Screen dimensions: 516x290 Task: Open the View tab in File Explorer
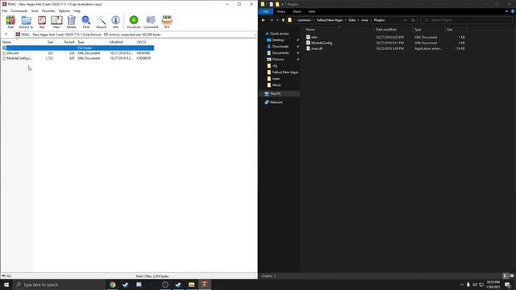[x=312, y=11]
